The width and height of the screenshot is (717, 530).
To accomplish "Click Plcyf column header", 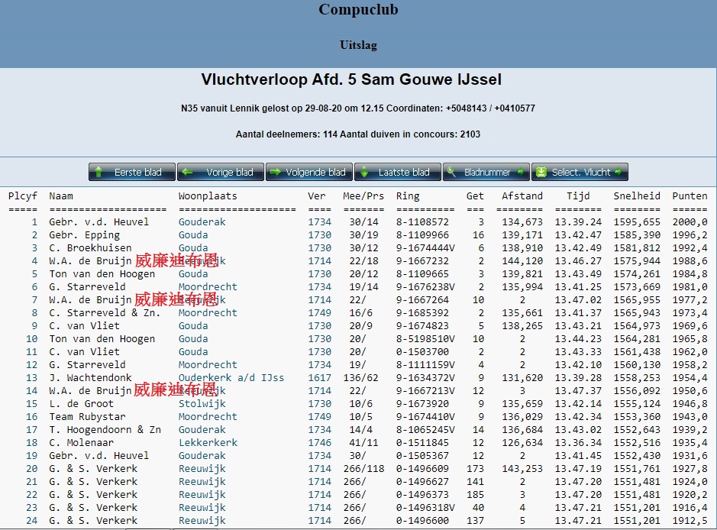I will (22, 196).
